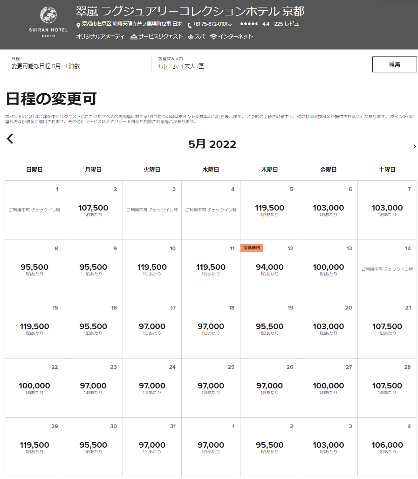
Task: Click the 編集 edit button
Action: 394,64
